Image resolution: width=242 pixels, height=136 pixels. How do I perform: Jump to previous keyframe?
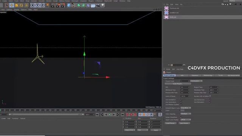pos(102,114)
